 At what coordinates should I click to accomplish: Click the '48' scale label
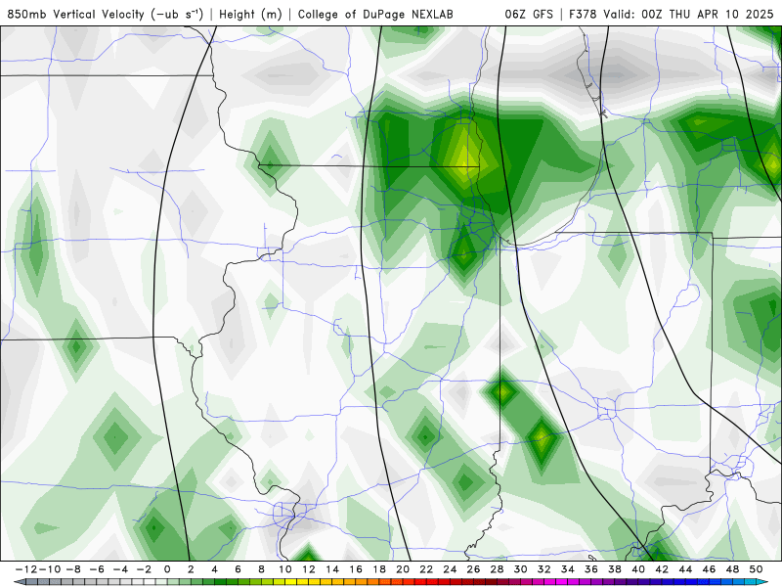(x=732, y=569)
